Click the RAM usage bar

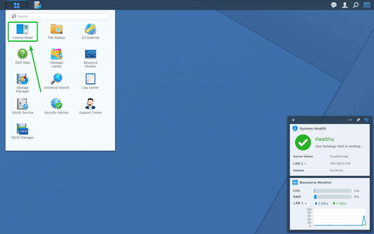[333, 197]
